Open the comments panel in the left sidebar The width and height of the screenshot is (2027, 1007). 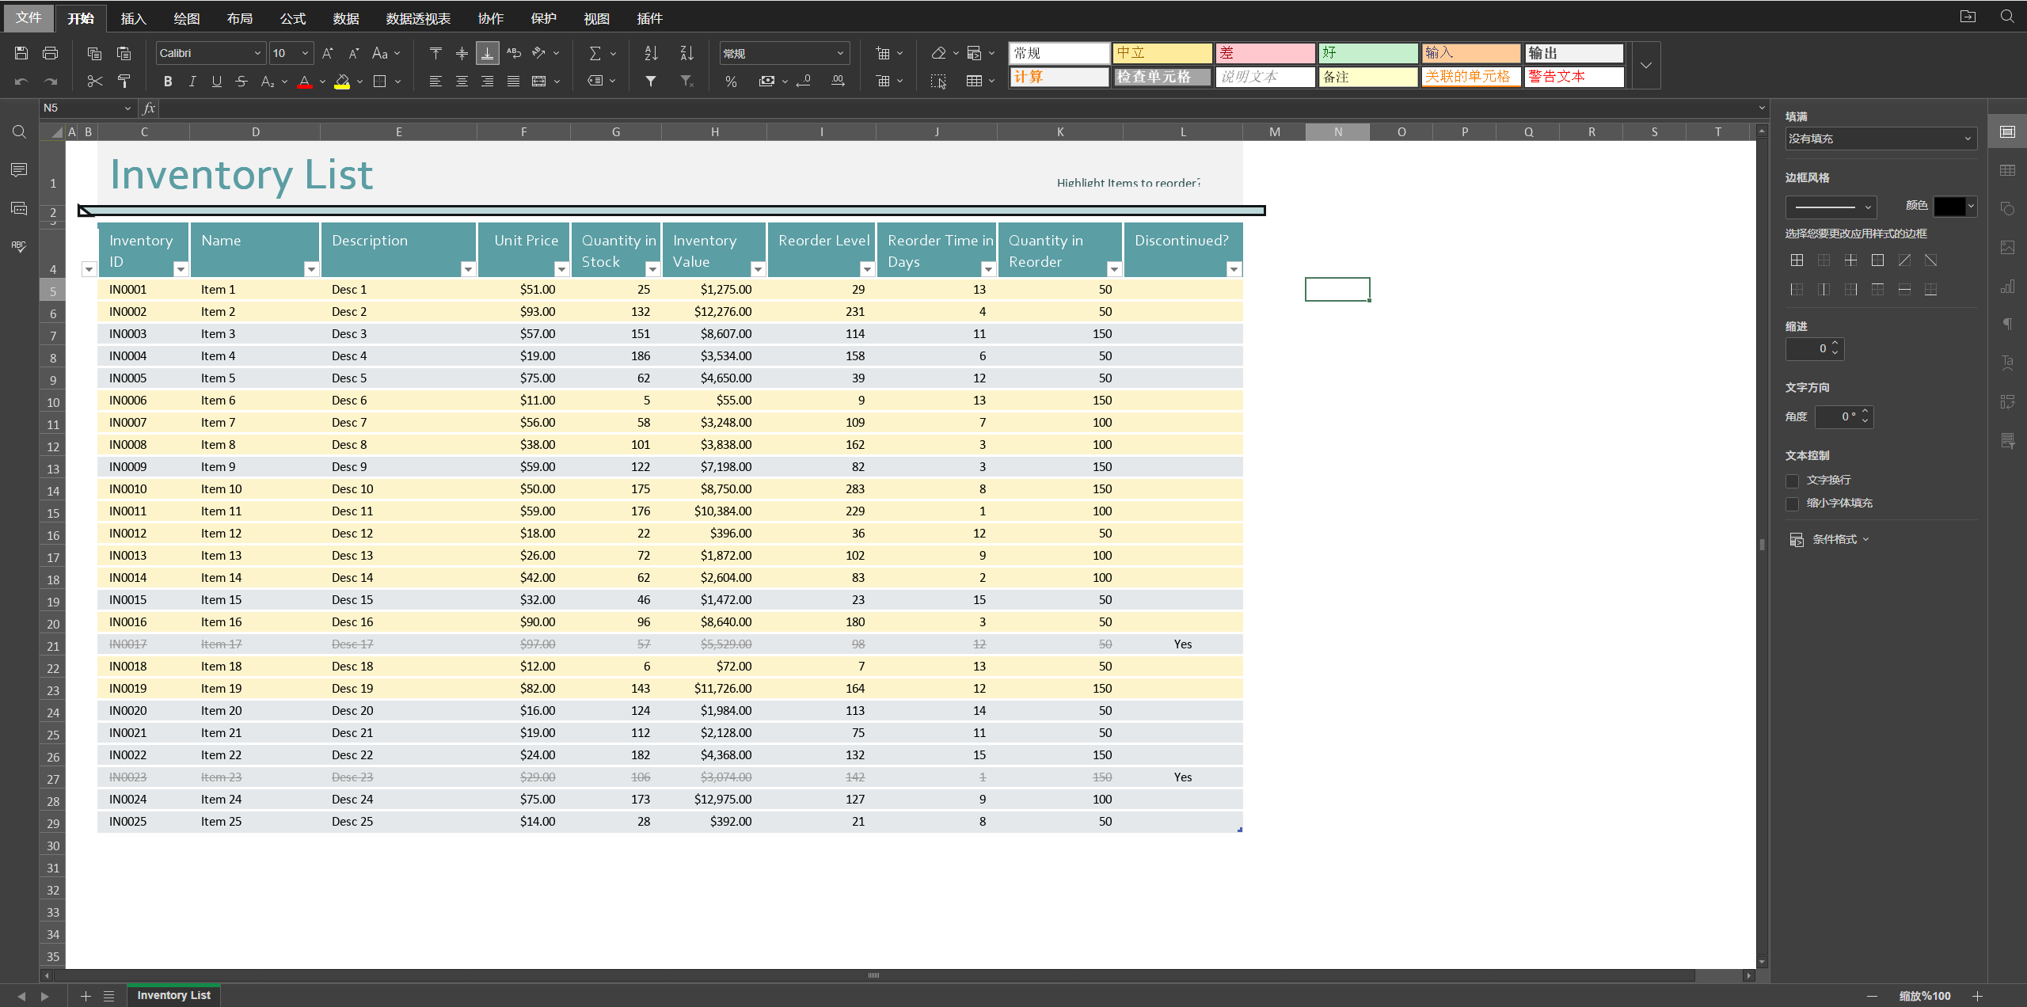[x=19, y=169]
